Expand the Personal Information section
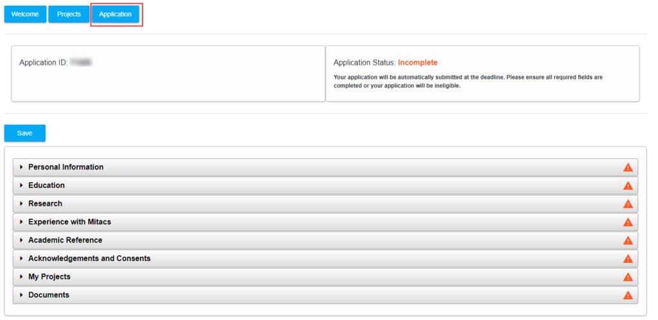658x320 pixels. pos(325,167)
